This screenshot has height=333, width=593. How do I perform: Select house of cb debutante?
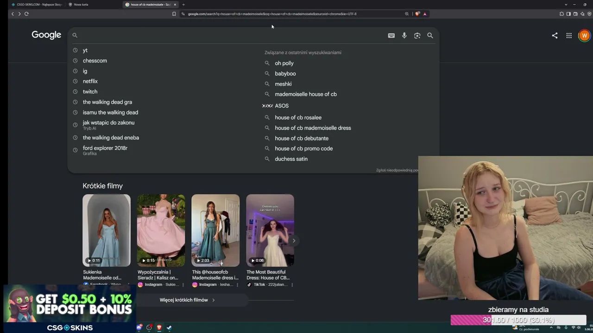pyautogui.click(x=302, y=138)
